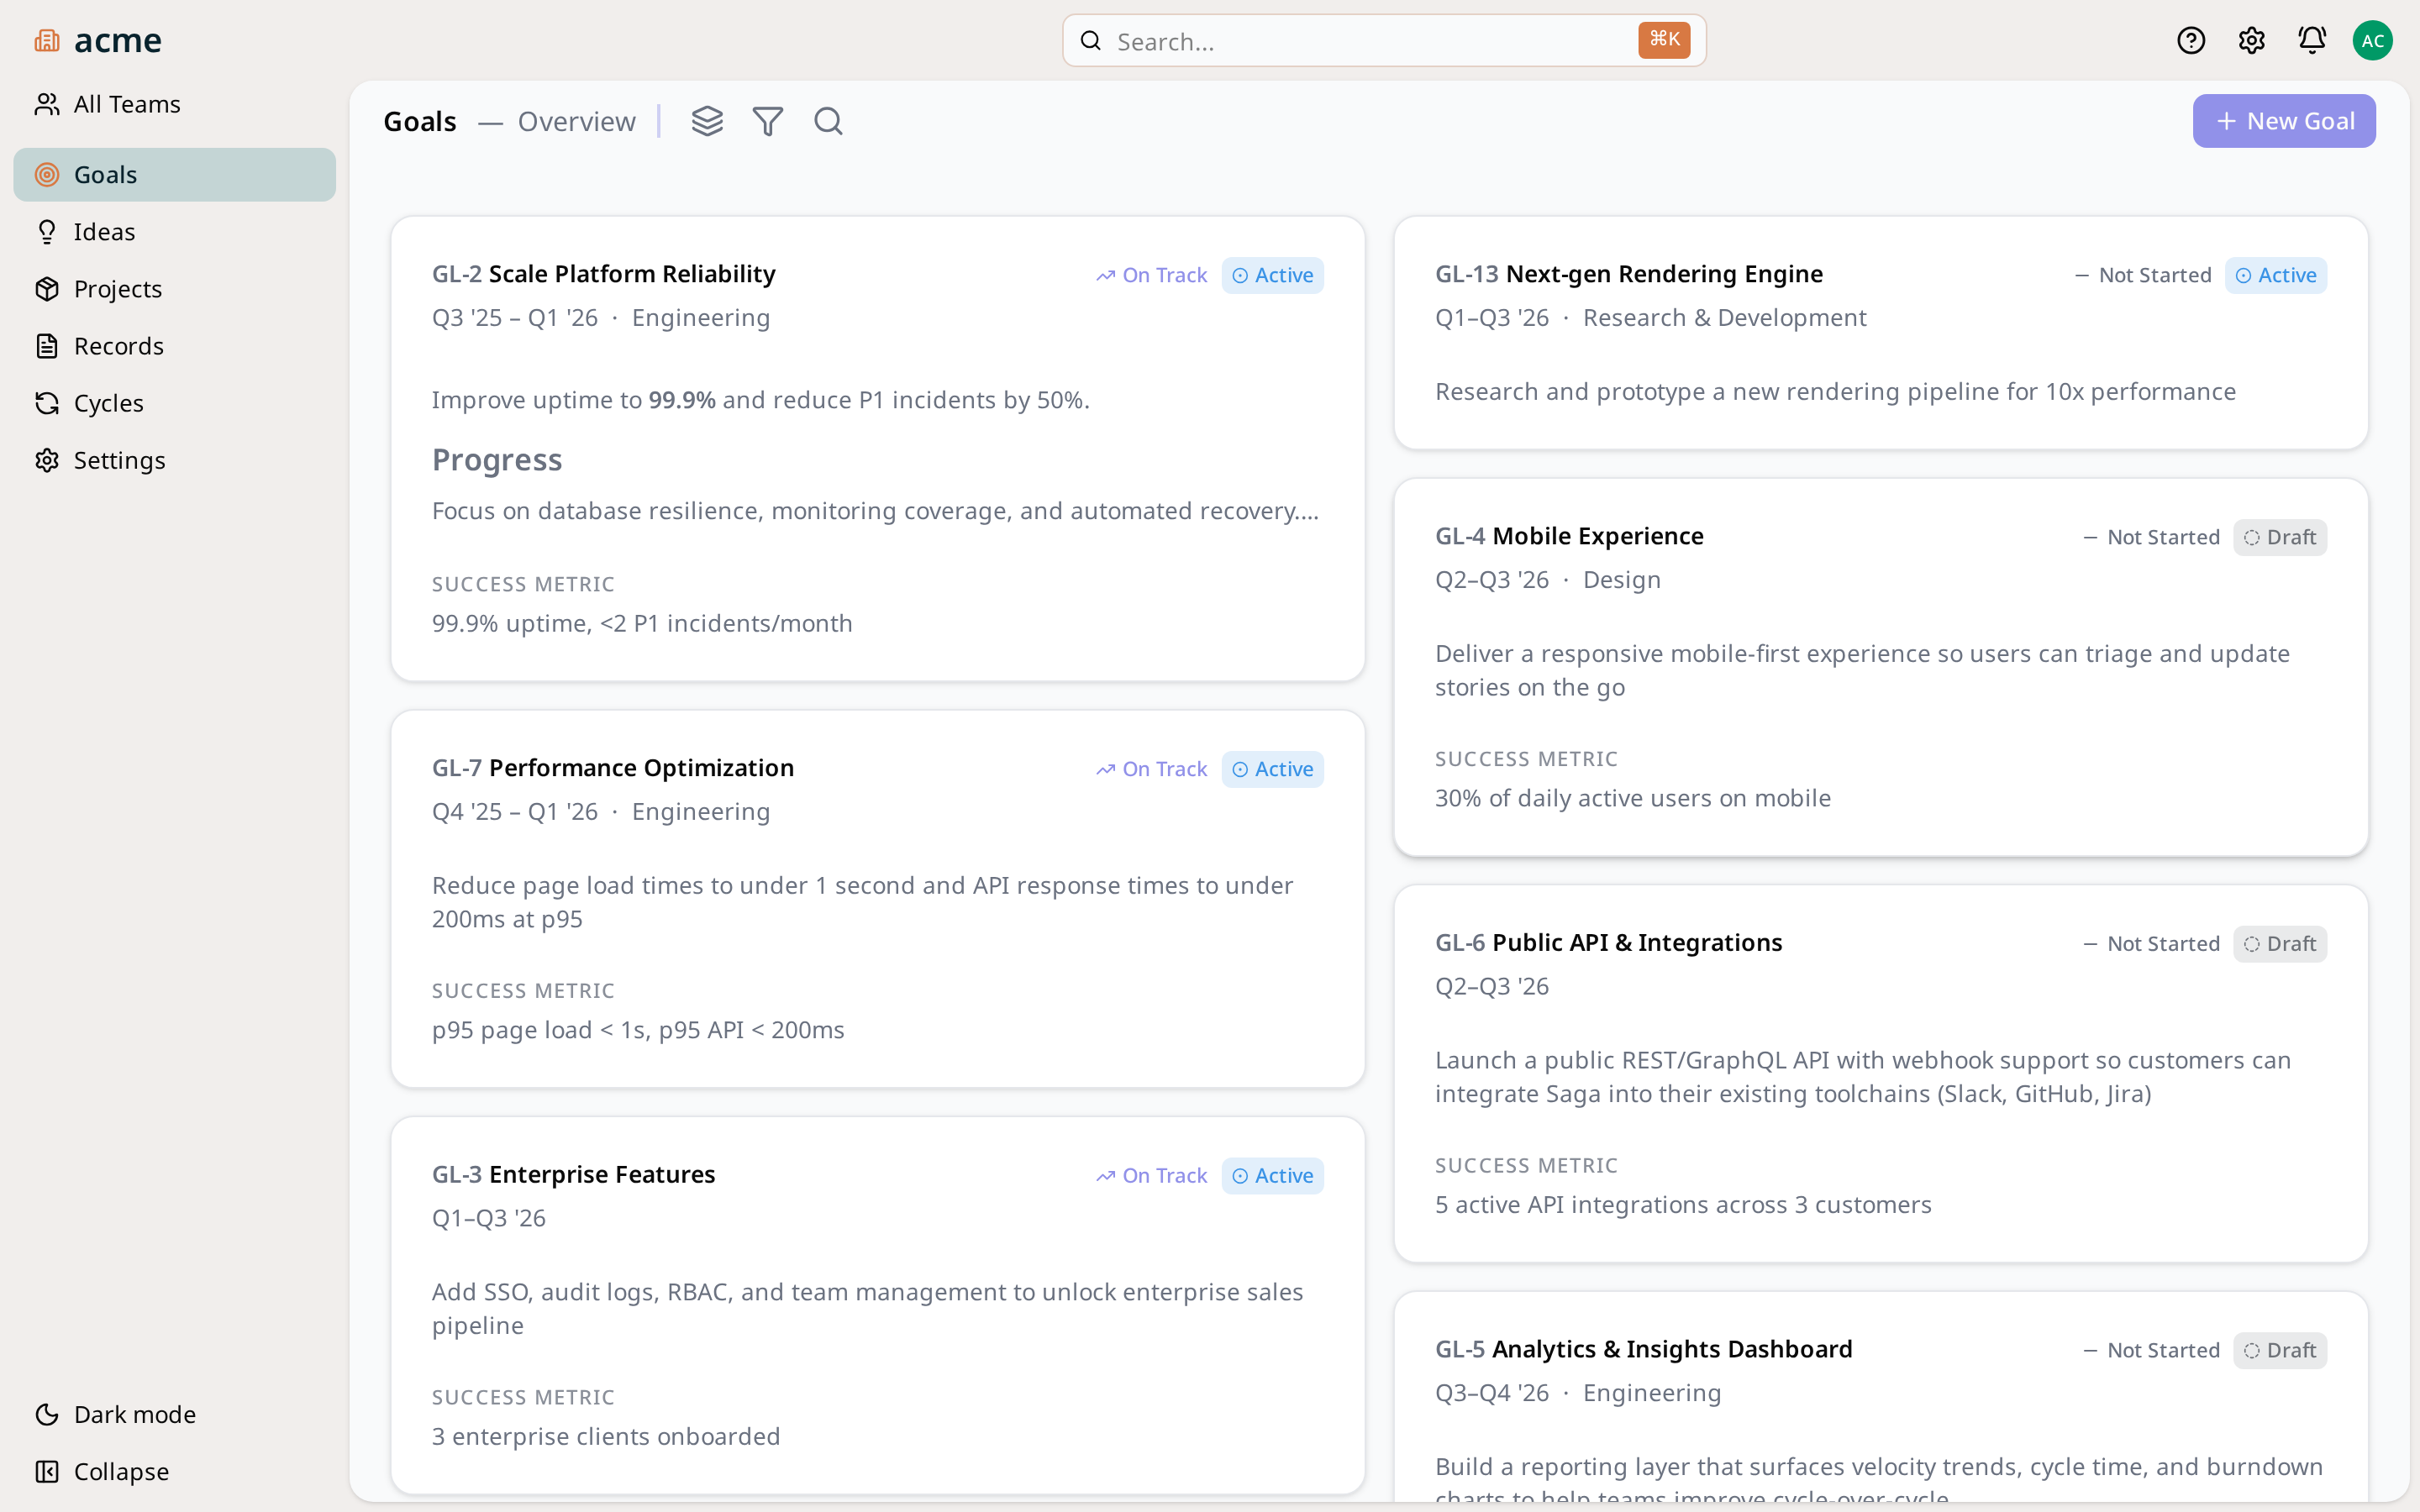
Task: Click the New Goal button
Action: pos(2283,121)
